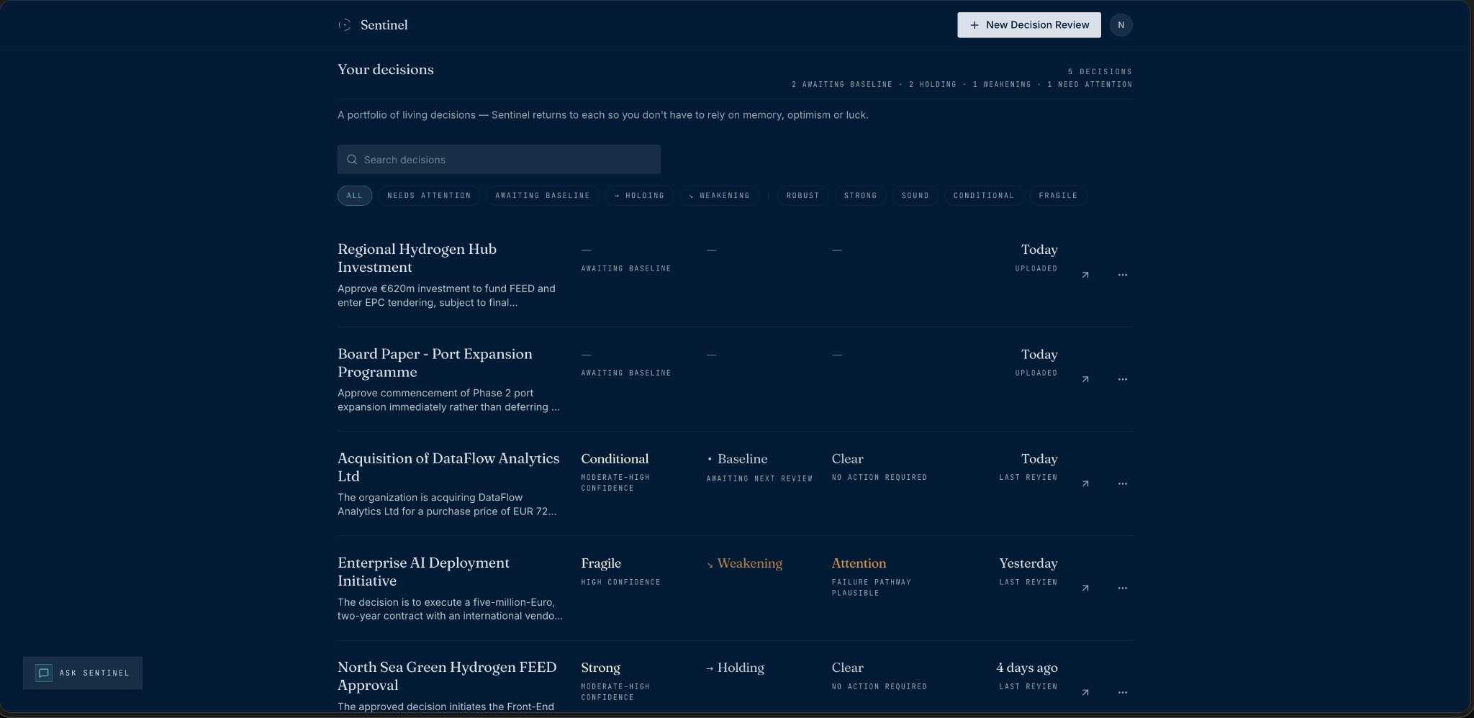Open North Sea Green Hydrogen FEED Approval

point(447,676)
